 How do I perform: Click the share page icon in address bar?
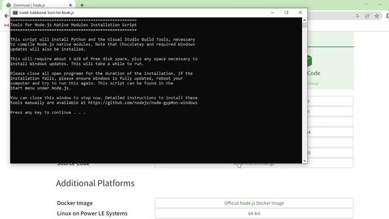tap(367, 16)
